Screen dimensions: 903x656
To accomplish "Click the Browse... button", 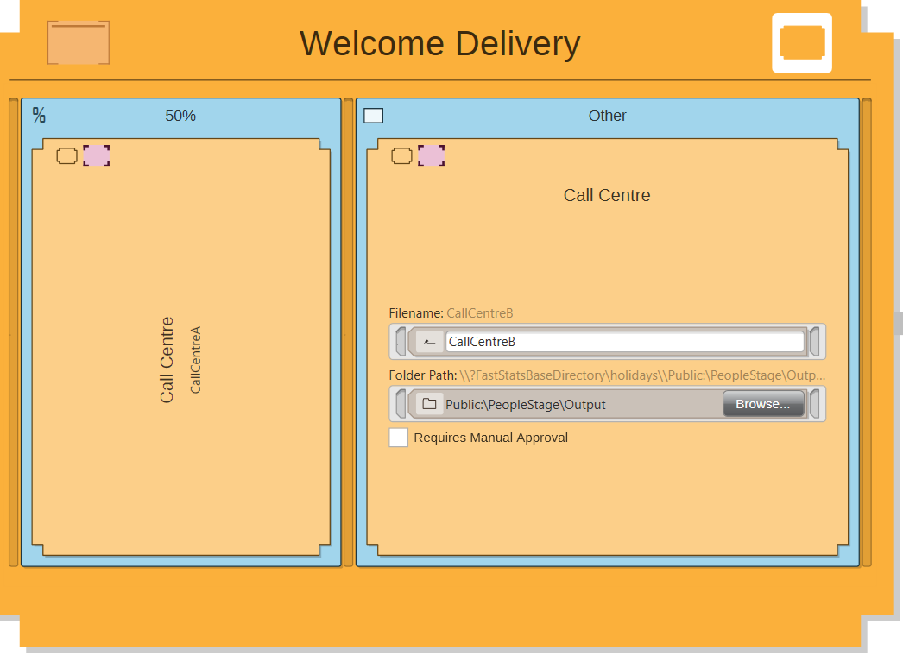I will (762, 404).
